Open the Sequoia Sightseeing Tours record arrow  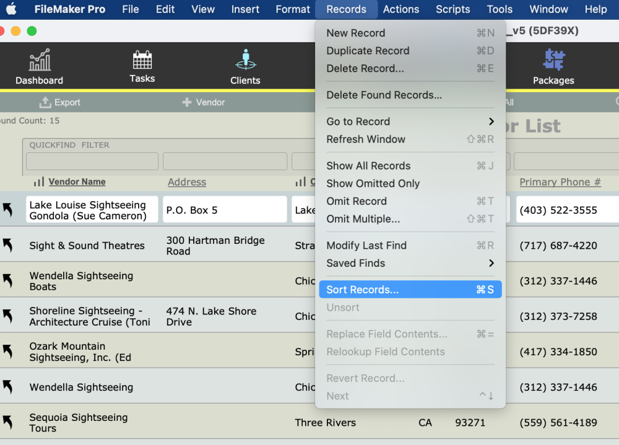tap(7, 423)
